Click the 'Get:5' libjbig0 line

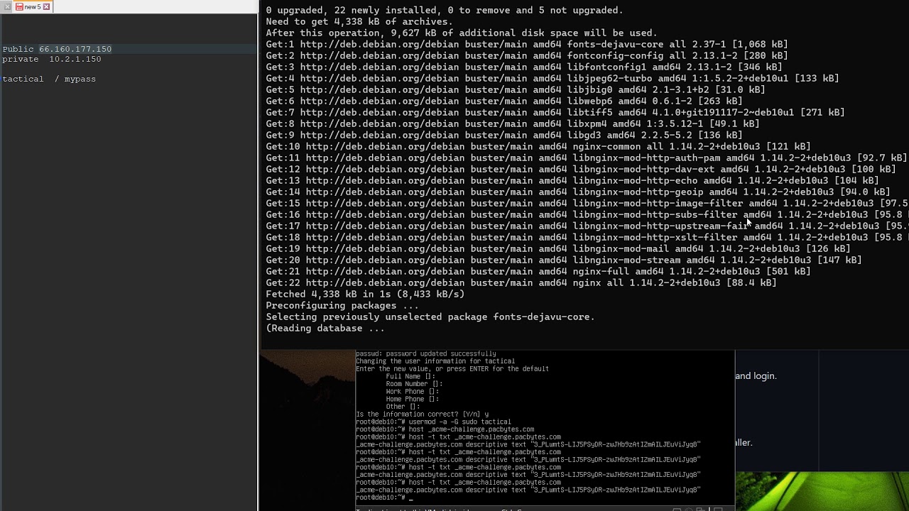(x=516, y=89)
